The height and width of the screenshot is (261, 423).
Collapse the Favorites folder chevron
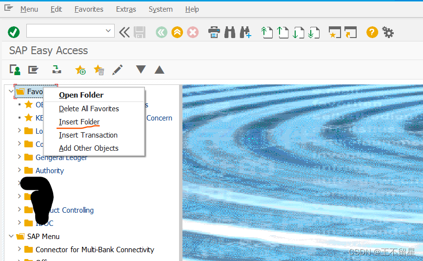[11, 91]
